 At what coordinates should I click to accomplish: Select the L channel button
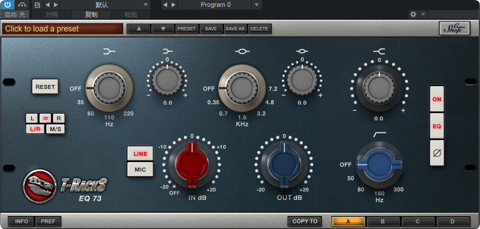point(32,119)
